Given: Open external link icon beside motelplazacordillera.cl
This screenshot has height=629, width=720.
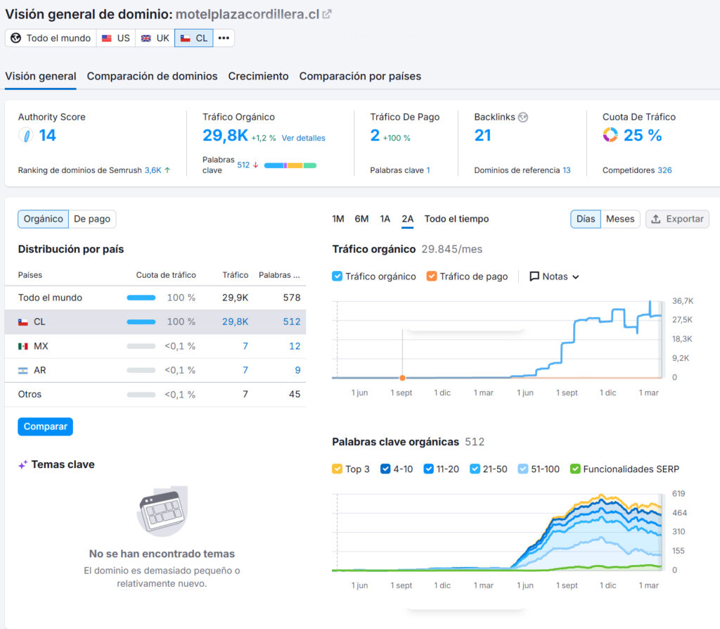Looking at the screenshot, I should point(326,14).
